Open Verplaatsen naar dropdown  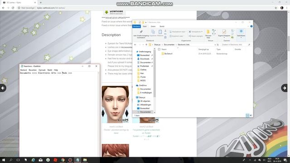(x=177, y=32)
